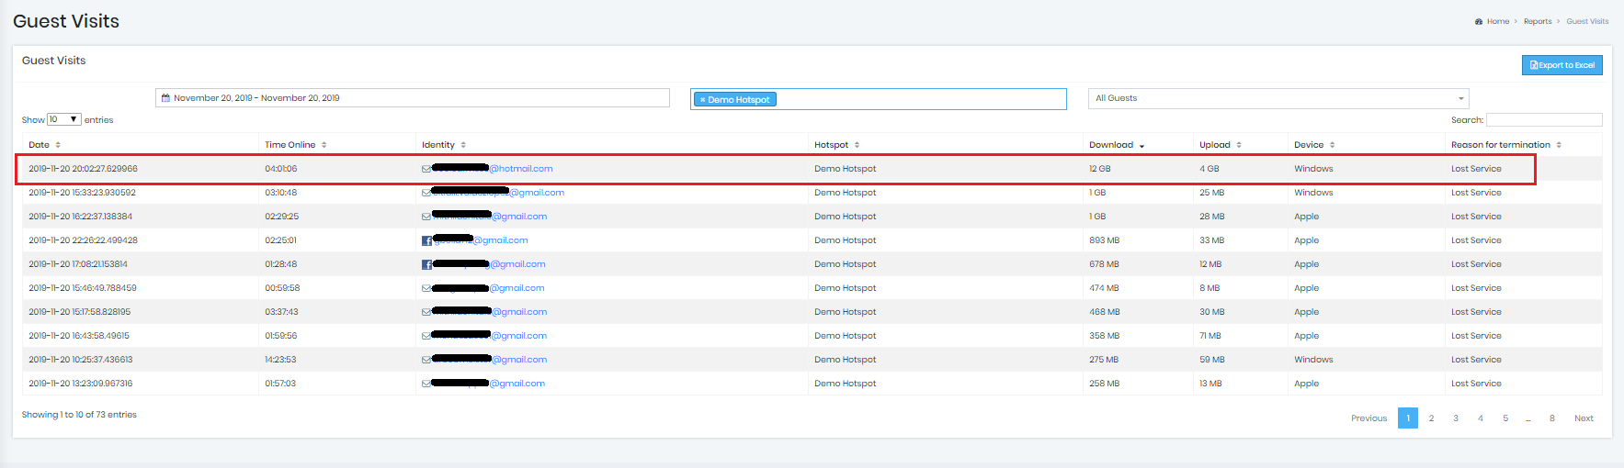Go to pagination page 2

(x=1431, y=418)
